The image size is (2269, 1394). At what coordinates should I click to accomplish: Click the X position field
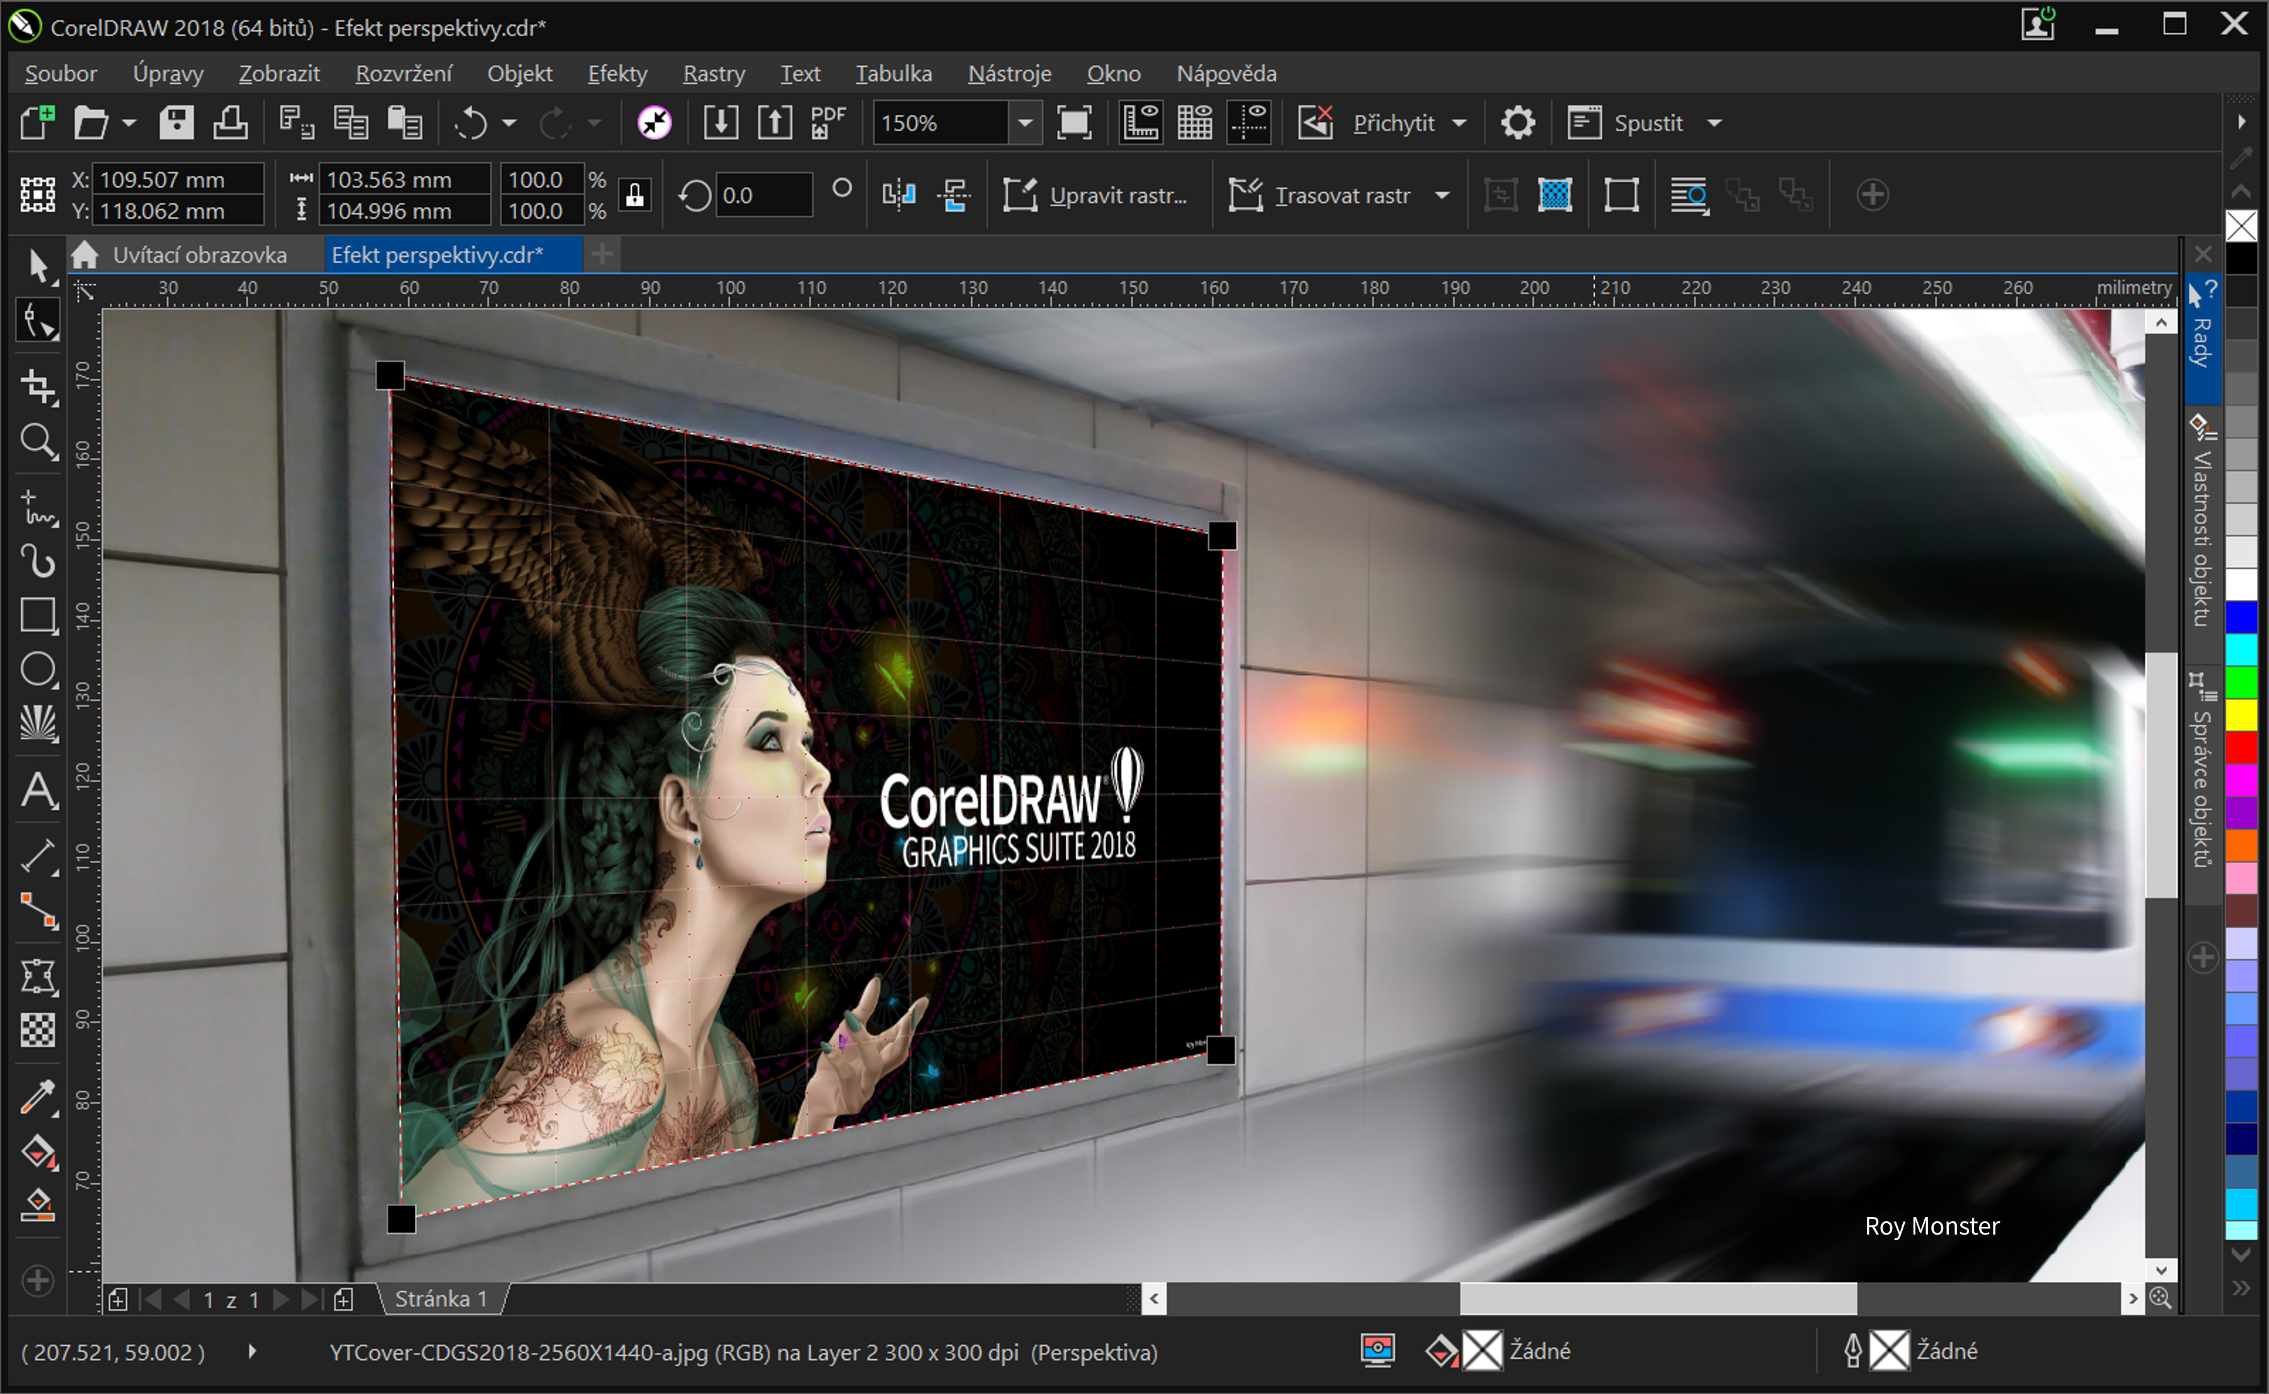(179, 179)
